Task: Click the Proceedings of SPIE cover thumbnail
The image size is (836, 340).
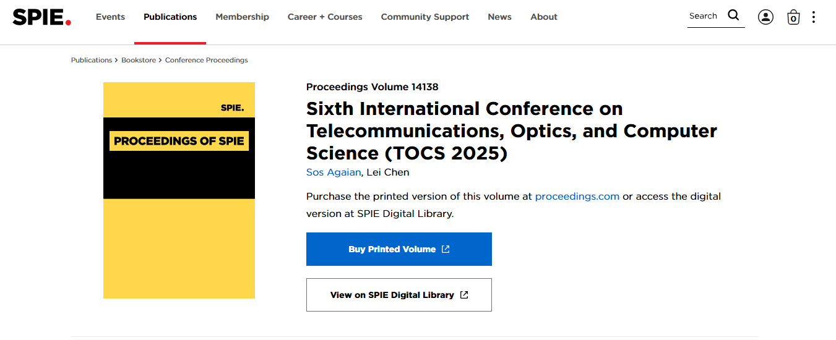Action: point(179,190)
